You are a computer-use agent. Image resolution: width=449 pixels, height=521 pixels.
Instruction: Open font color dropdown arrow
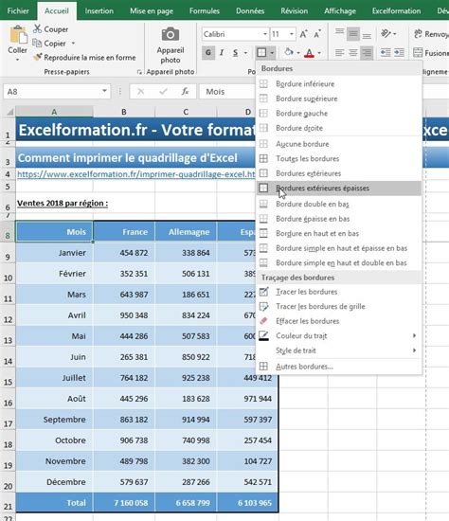tap(319, 52)
